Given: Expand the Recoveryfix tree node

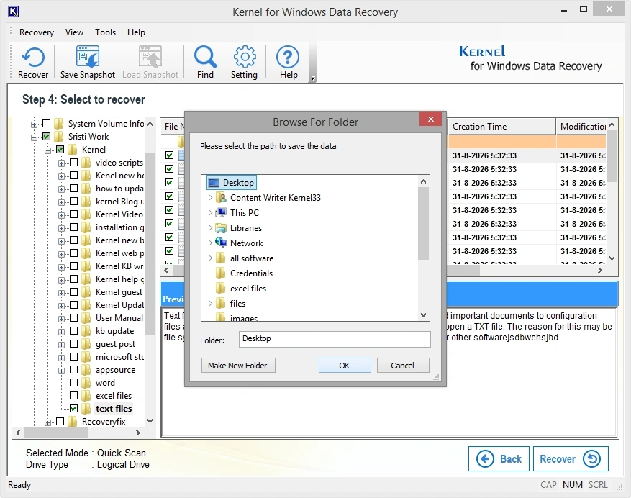Looking at the screenshot, I should 48,422.
